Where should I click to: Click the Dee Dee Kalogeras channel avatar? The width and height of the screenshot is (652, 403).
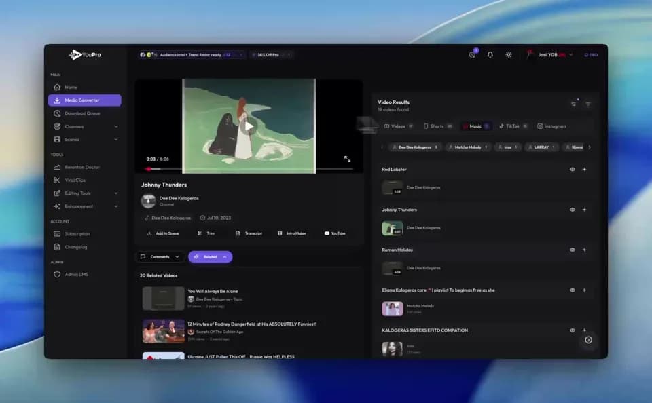pos(148,201)
